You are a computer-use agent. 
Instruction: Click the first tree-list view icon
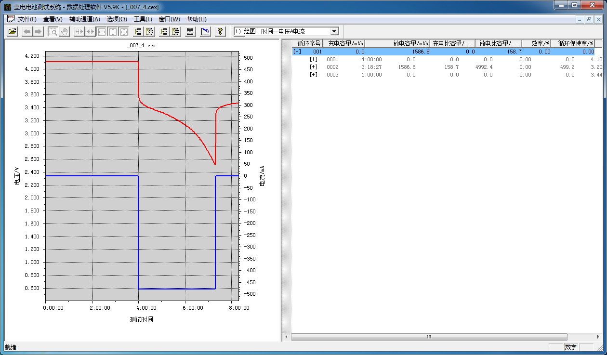(x=138, y=31)
